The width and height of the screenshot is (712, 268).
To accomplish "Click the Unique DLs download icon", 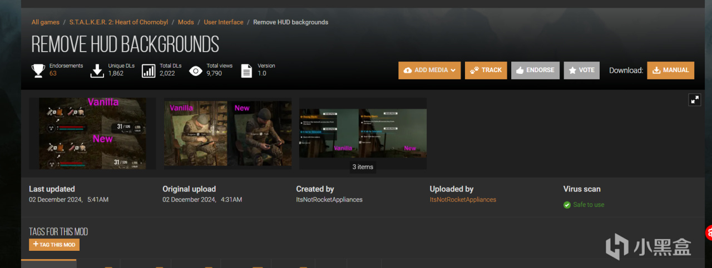I will pyautogui.click(x=97, y=70).
